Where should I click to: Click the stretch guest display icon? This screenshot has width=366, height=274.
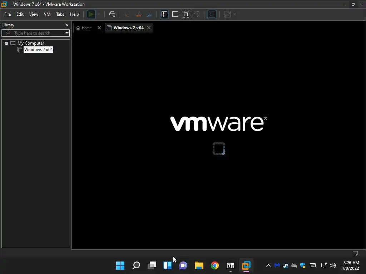(x=227, y=14)
